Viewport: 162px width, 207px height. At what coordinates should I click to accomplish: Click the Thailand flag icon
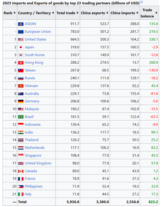21,140
